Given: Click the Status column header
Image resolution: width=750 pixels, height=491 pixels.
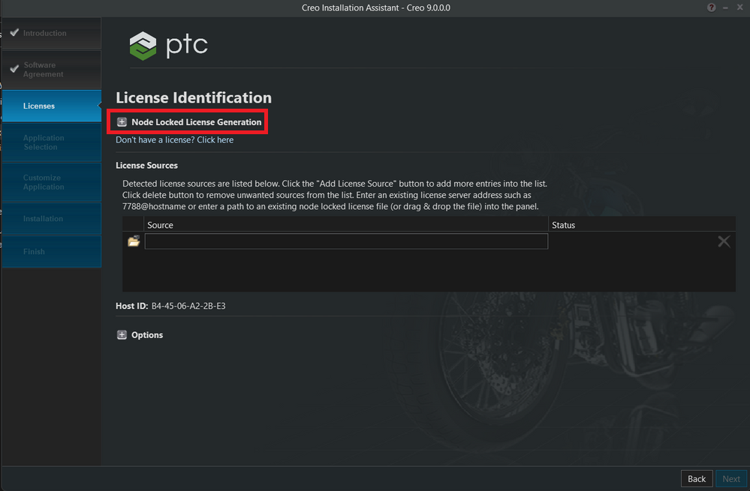Looking at the screenshot, I should (563, 225).
